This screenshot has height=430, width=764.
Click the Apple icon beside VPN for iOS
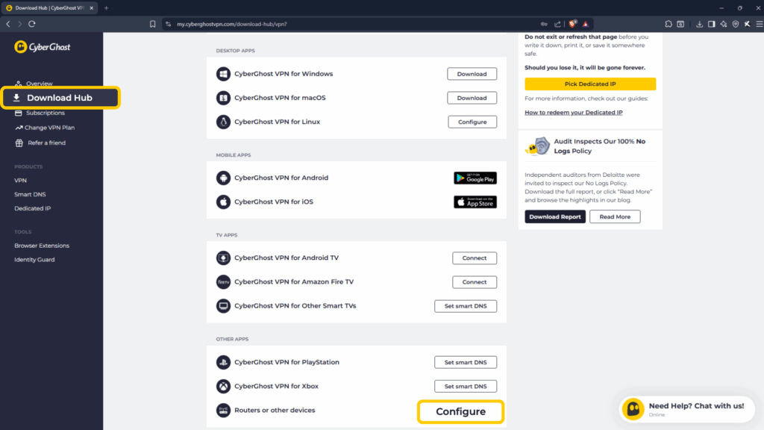(223, 202)
